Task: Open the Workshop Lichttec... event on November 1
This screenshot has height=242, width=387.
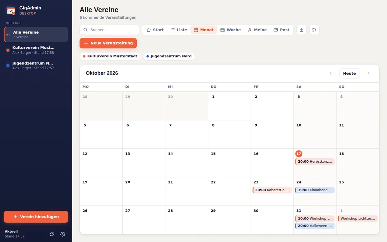Action: click(x=358, y=218)
